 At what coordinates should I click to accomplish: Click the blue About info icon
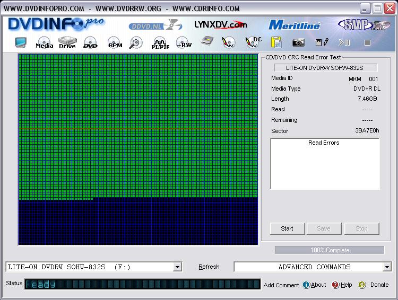pos(306,285)
